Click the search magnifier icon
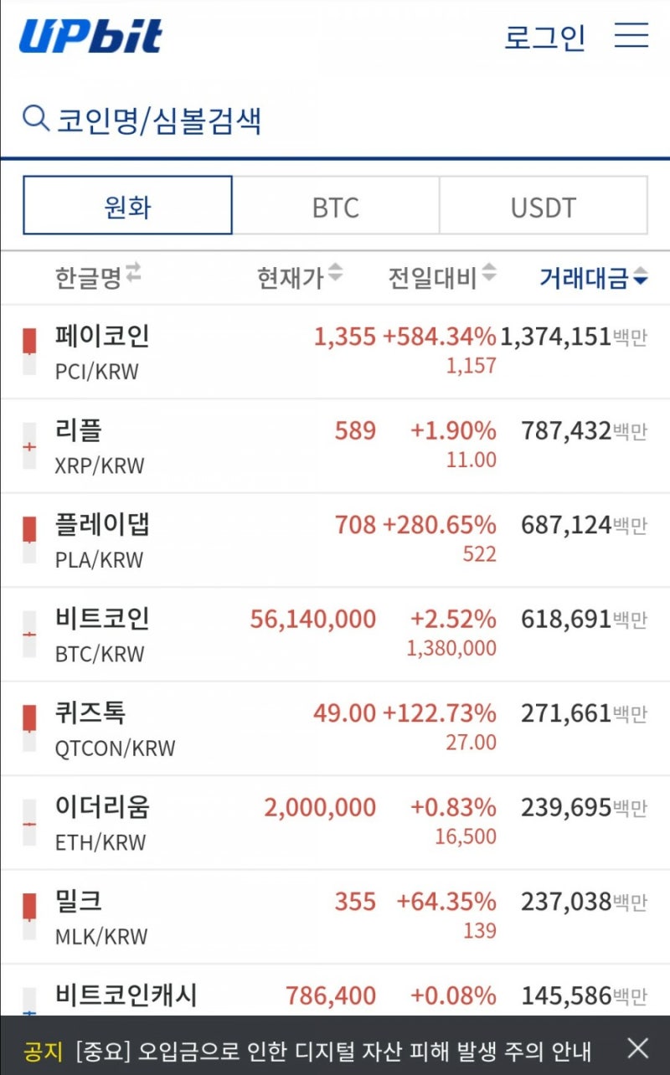 point(33,118)
